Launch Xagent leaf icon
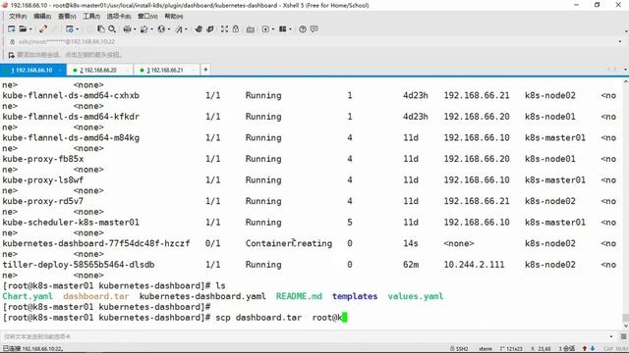The width and height of the screenshot is (629, 353). pyautogui.click(x=209, y=28)
